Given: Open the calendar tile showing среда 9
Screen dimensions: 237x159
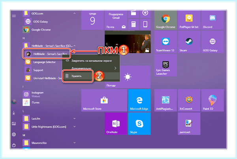Looking at the screenshot, I should click(92, 20).
